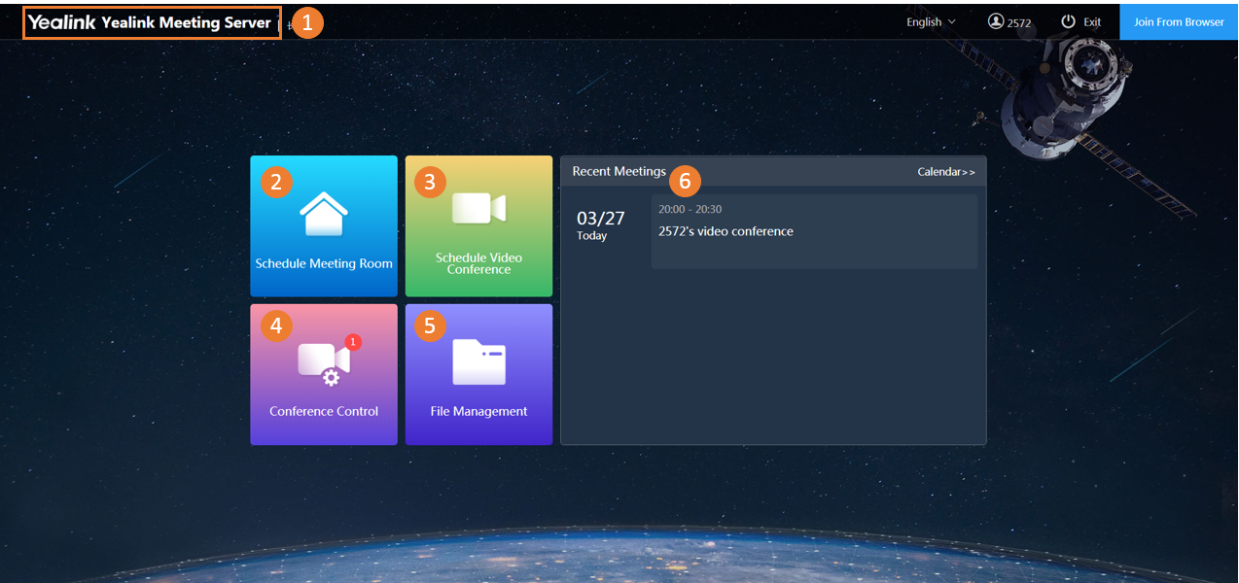
Task: Click the red notification badge on Conference Control
Action: pos(353,342)
